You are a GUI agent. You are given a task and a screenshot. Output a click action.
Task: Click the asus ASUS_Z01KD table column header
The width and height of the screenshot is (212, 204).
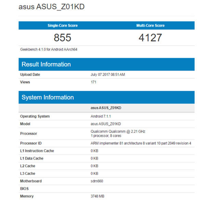[106, 108]
